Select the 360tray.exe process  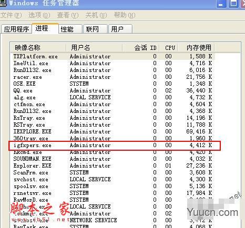(113, 138)
